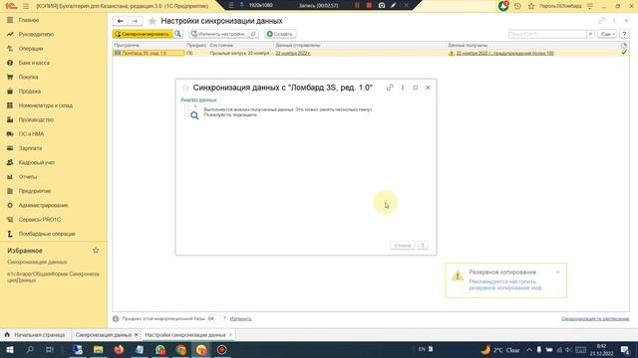
Task: Click the Сервисы PRO1C icon
Action: coord(10,220)
